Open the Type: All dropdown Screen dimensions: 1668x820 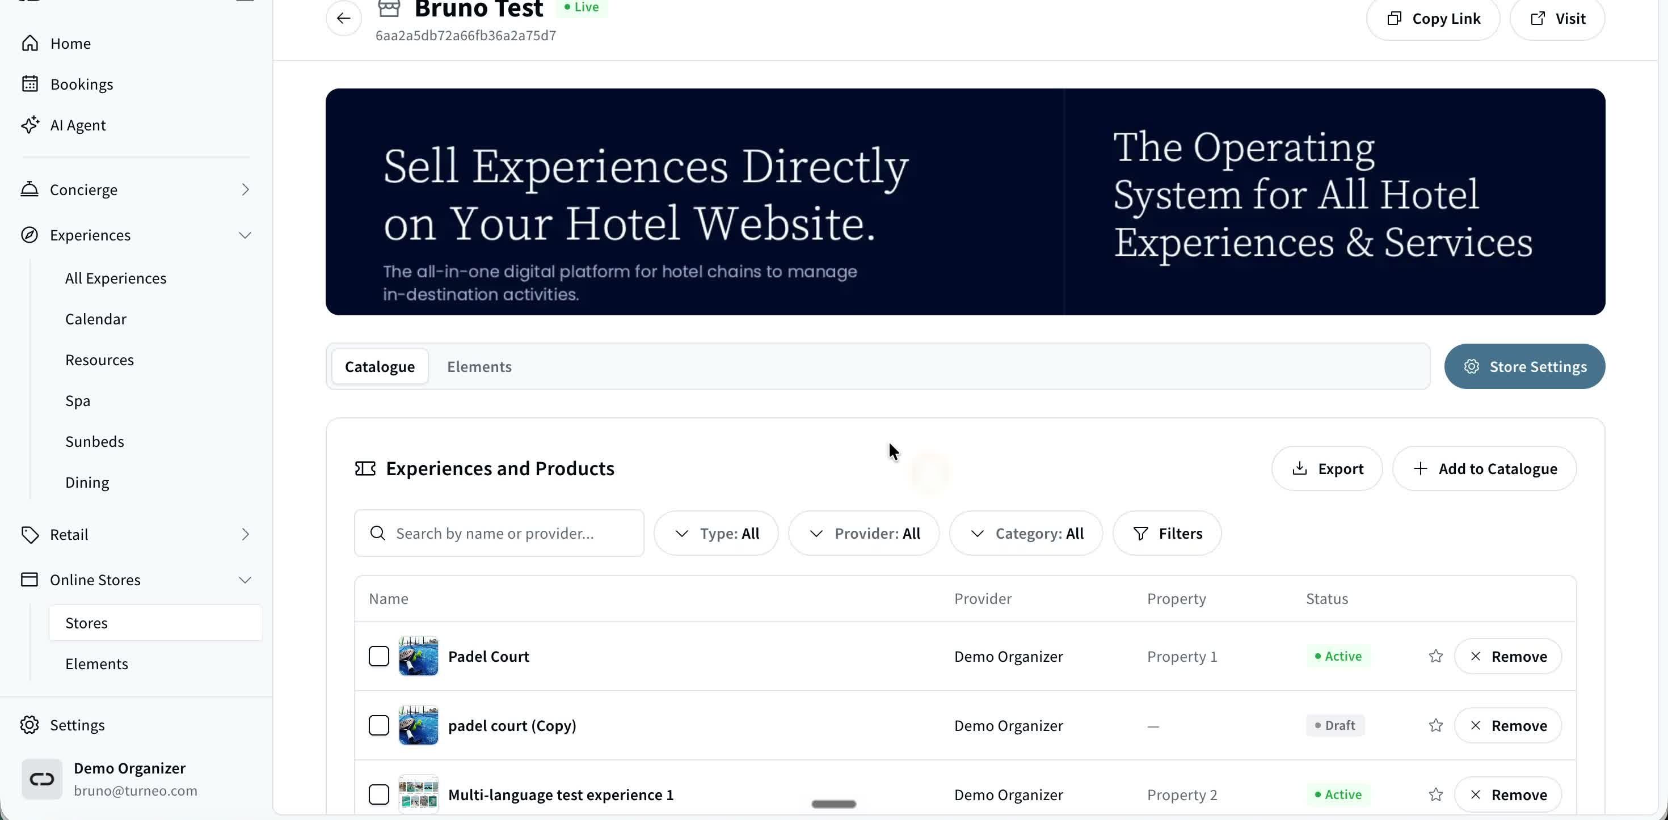pyautogui.click(x=716, y=533)
